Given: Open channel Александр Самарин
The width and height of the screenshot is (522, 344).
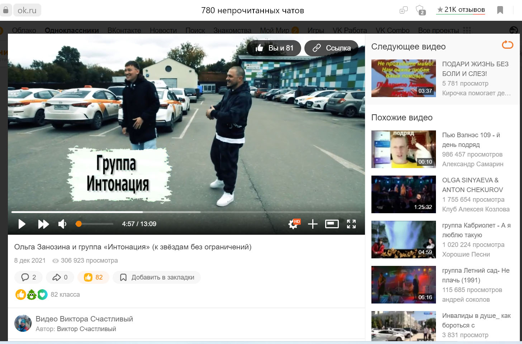Looking at the screenshot, I should tap(473, 164).
